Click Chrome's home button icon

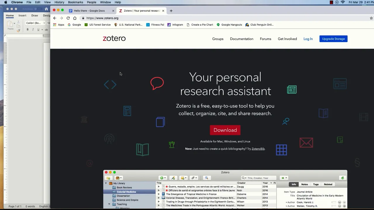(75, 18)
